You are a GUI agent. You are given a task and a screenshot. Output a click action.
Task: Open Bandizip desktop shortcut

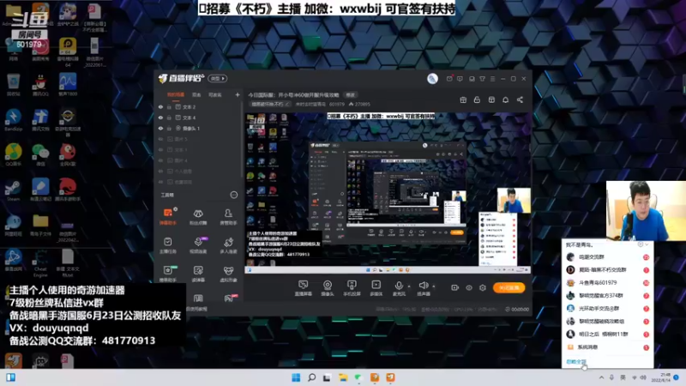tap(13, 120)
